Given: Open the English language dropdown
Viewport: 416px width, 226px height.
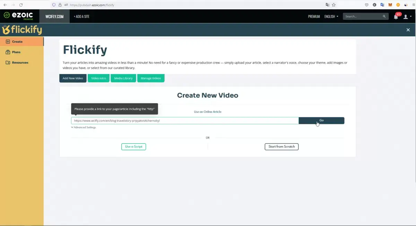Looking at the screenshot, I should [331, 16].
